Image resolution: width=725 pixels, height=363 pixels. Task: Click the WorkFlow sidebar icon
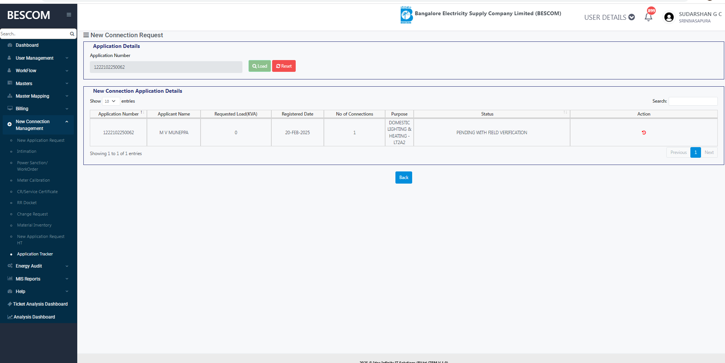10,71
